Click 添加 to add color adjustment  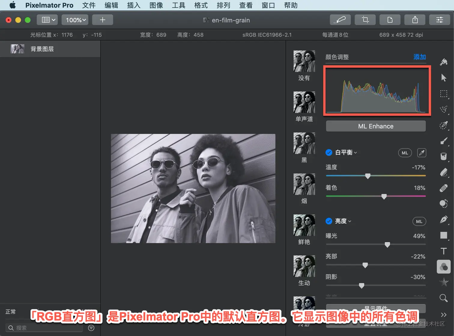419,57
